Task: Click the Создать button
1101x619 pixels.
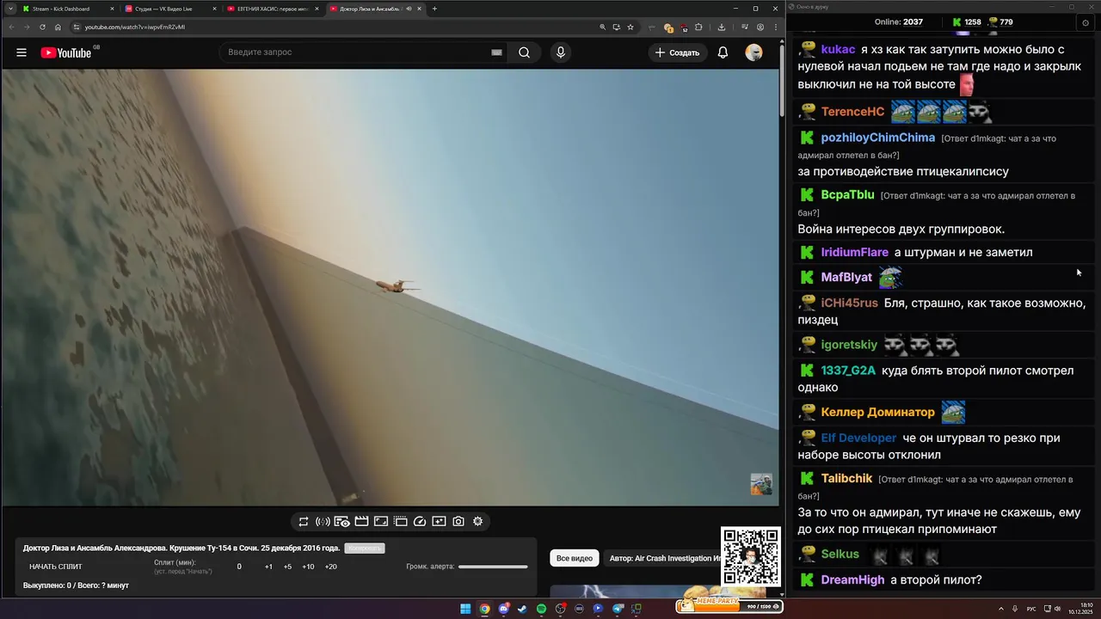Action: tap(678, 52)
